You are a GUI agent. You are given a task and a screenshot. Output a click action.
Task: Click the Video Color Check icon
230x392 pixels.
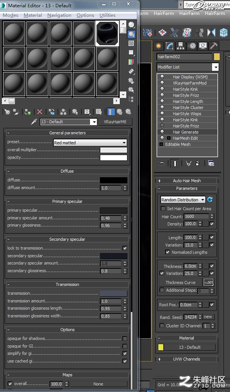point(131,62)
